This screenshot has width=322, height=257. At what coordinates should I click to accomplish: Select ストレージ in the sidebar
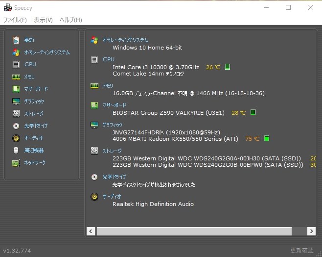pos(34,114)
